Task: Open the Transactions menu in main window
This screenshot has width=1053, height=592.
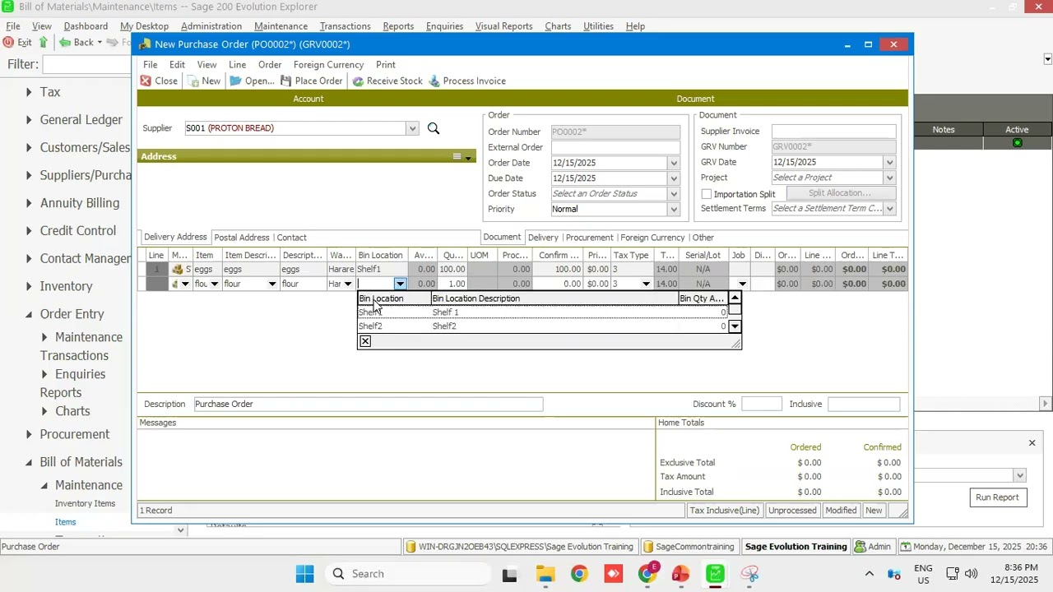Action: (345, 26)
